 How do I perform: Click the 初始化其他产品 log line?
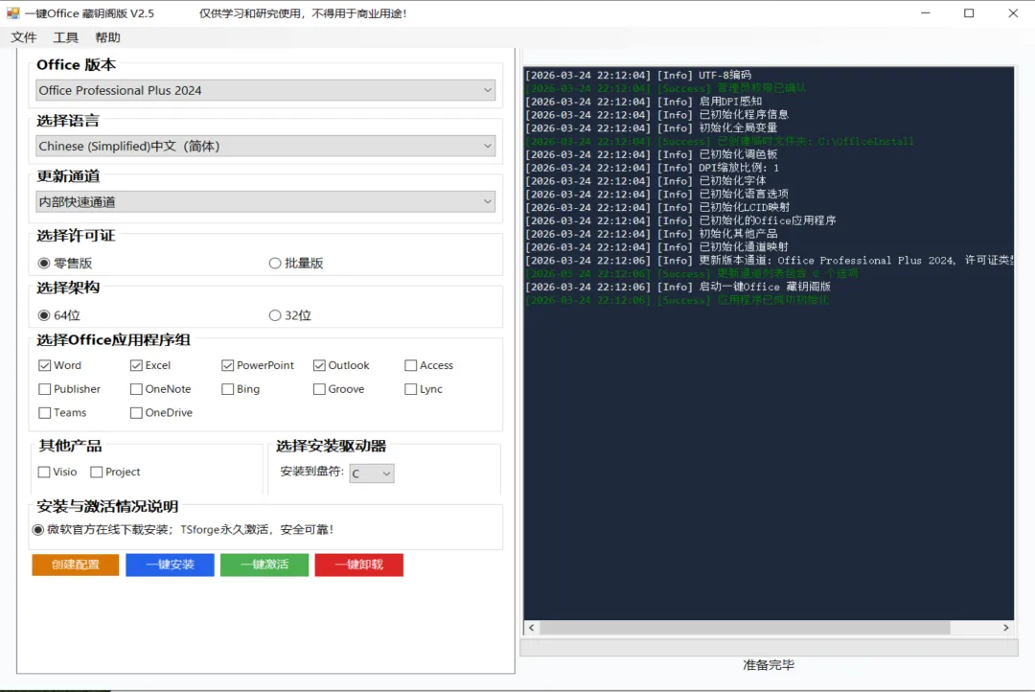point(652,233)
